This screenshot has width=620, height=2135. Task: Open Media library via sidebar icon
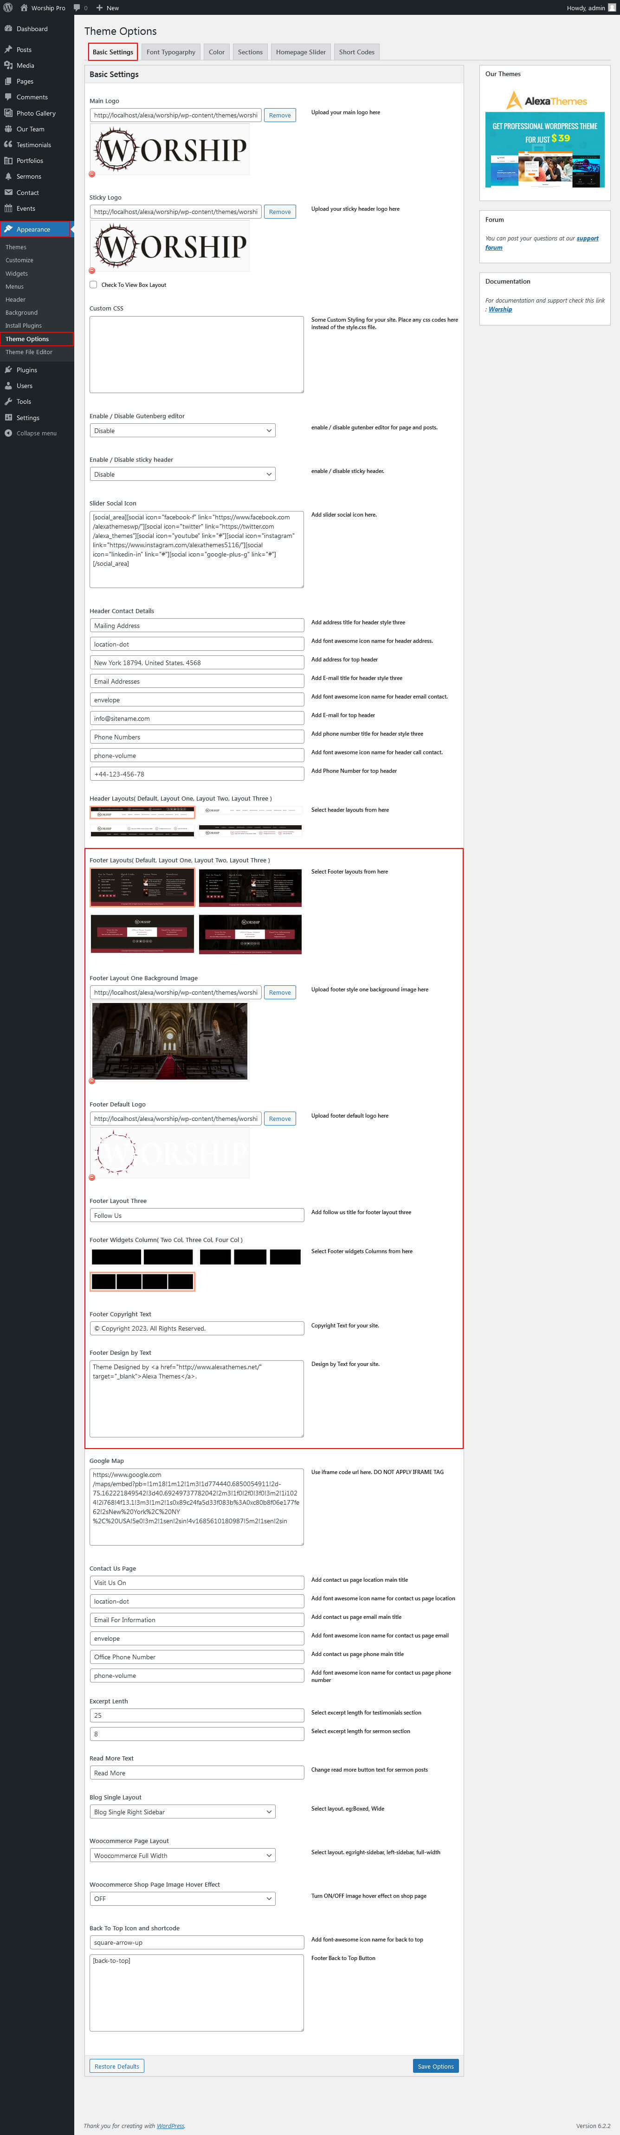pos(8,65)
